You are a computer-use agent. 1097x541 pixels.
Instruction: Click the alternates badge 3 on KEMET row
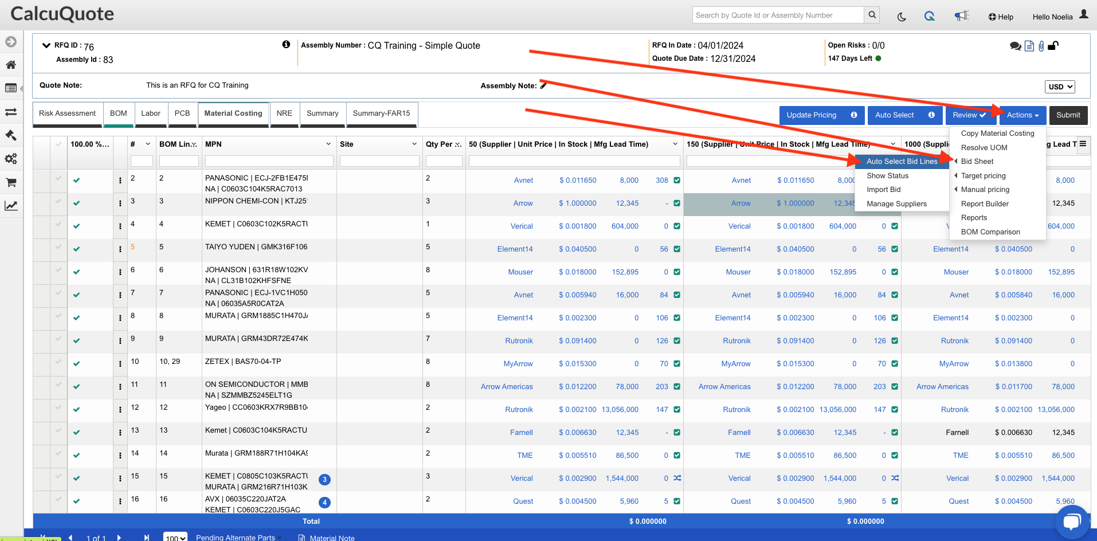click(324, 480)
